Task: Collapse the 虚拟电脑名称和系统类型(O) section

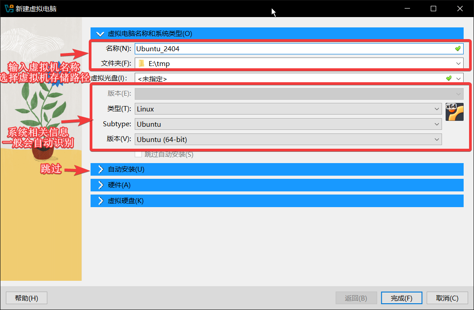Action: pyautogui.click(x=277, y=34)
